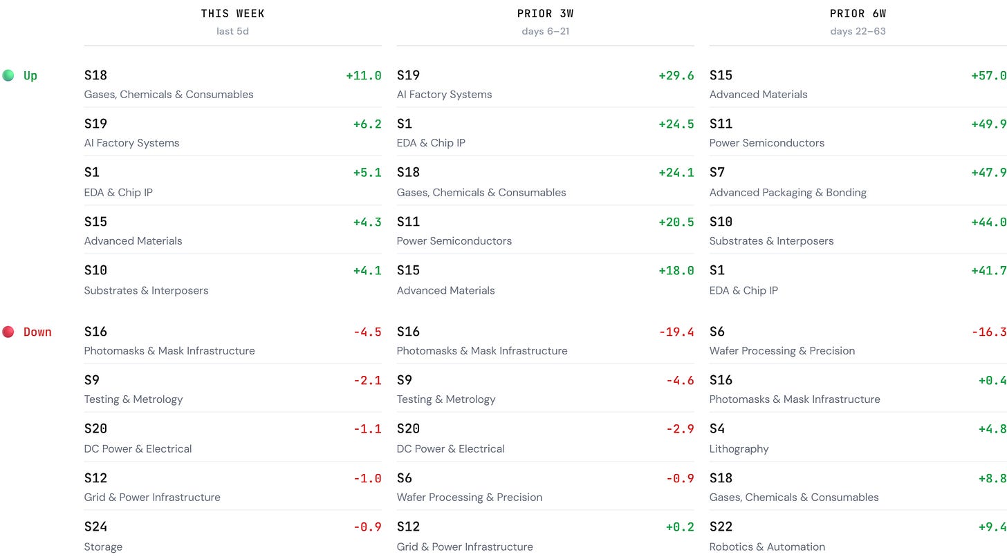The image size is (1007, 559).
Task: Open S22 Robotics & Automation row
Action: click(858, 536)
